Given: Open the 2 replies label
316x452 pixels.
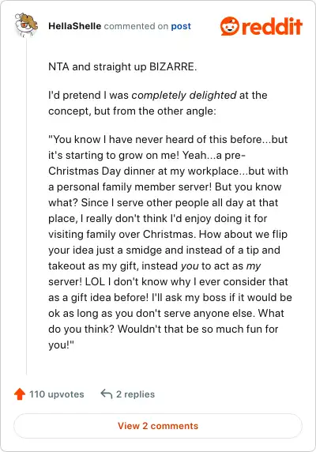Looking at the screenshot, I should point(135,394).
